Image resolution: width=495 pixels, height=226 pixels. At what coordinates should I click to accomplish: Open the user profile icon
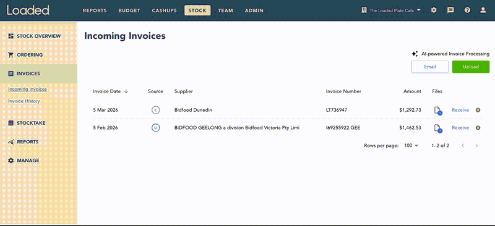[x=483, y=10]
